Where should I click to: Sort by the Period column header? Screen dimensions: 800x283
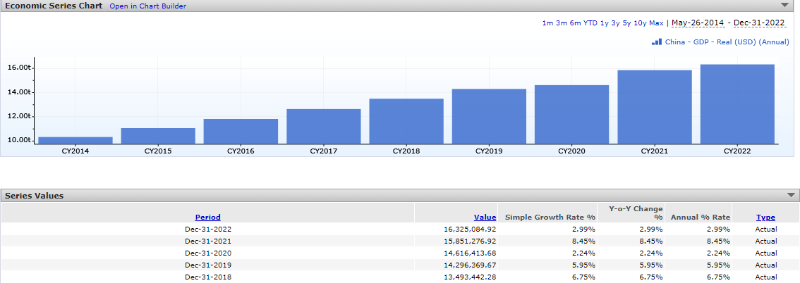pyautogui.click(x=207, y=217)
